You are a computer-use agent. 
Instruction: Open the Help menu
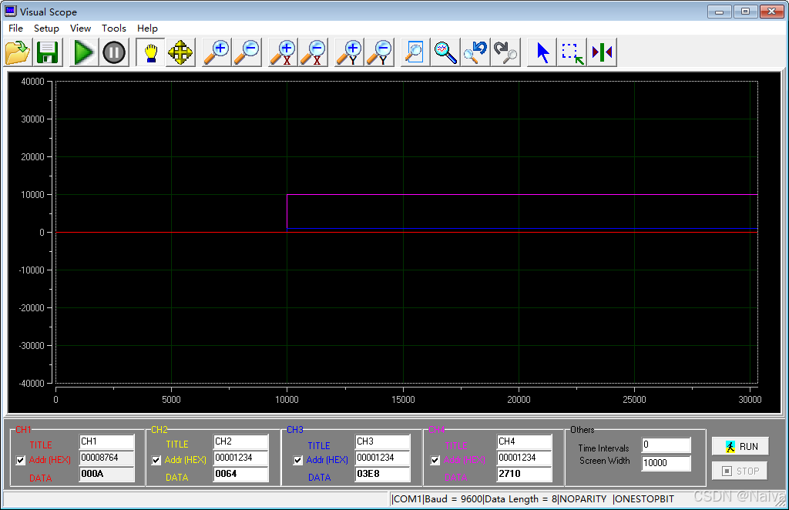tap(147, 29)
